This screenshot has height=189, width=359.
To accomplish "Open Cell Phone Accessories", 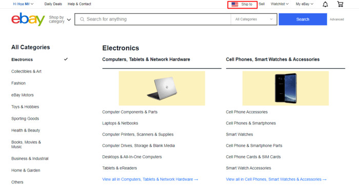I will pyautogui.click(x=247, y=112).
